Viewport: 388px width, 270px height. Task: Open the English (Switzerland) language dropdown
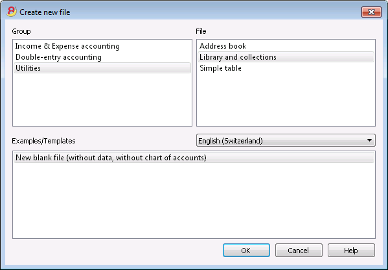click(x=286, y=140)
